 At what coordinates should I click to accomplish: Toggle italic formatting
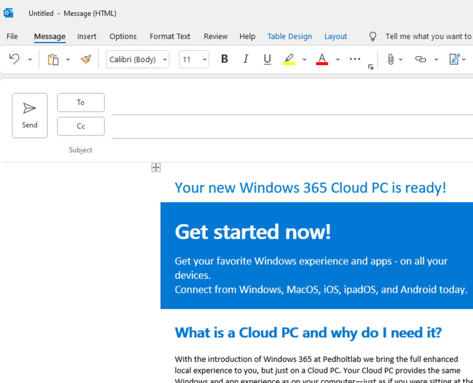[x=246, y=59]
